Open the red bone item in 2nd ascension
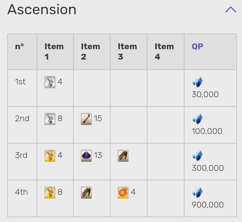Screen dimensions: 242x222 click(86, 119)
